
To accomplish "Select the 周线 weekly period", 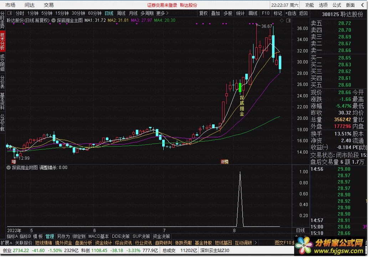I will pos(121,13).
